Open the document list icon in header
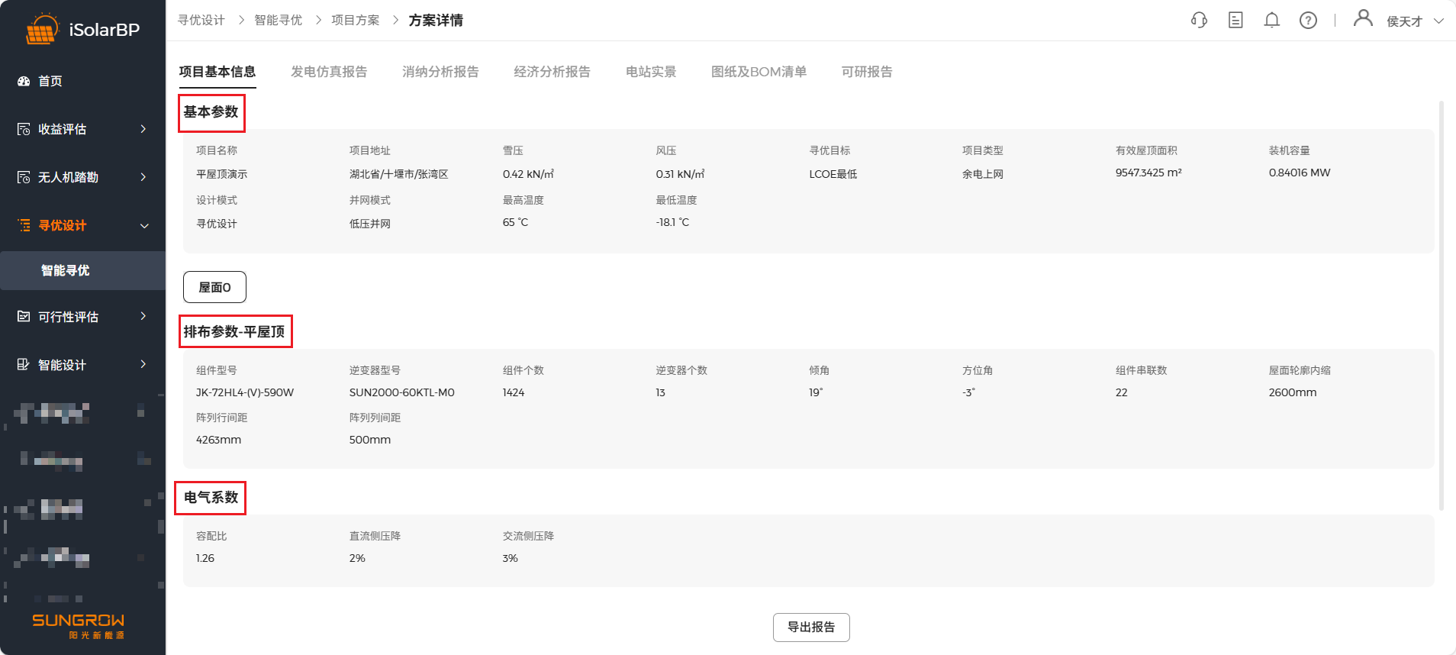Image resolution: width=1456 pixels, height=655 pixels. 1235,21
